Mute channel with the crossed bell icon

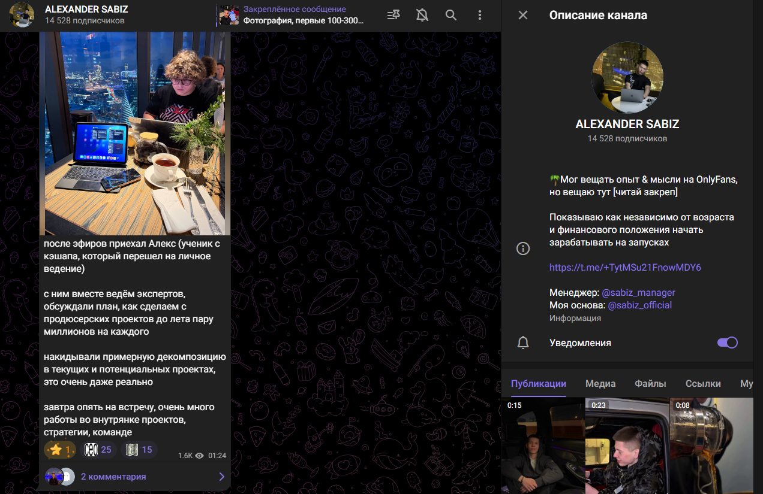[x=422, y=16]
